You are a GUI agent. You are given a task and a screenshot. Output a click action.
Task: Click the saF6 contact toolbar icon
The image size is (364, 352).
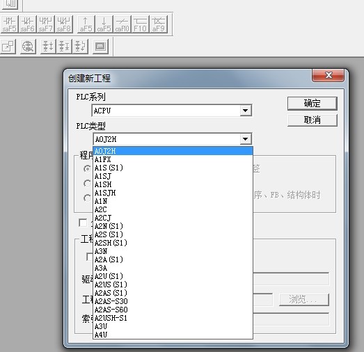[28, 24]
